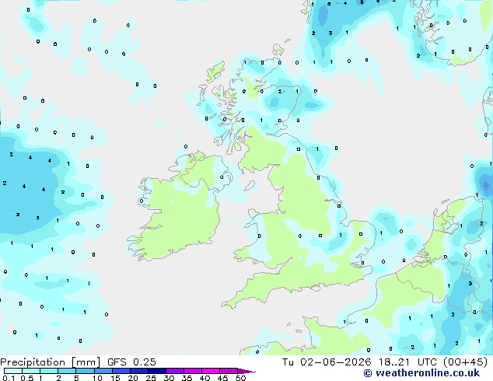
Task: Choose the 10–15 mm legend color box
Action: point(103,371)
